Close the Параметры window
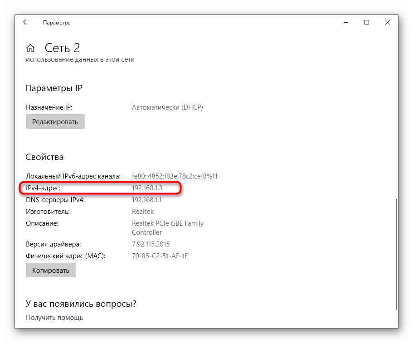Image resolution: width=413 pixels, height=343 pixels. (388, 23)
